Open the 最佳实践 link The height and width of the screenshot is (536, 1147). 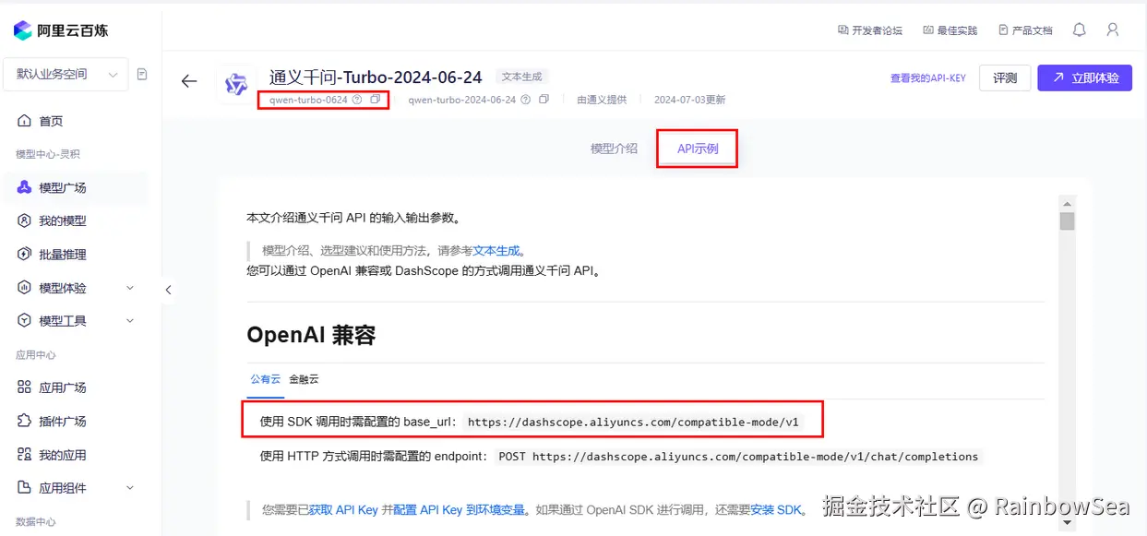950,30
